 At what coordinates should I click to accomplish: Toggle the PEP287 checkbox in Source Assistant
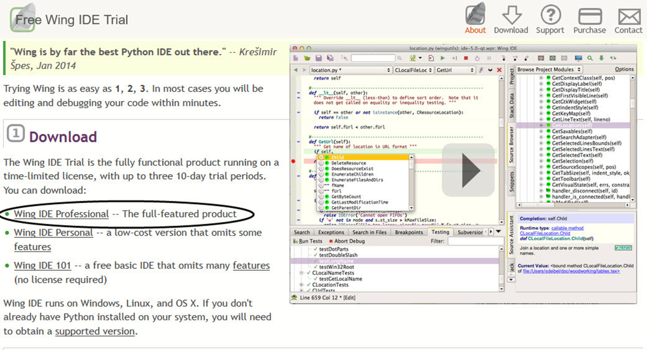(x=623, y=248)
